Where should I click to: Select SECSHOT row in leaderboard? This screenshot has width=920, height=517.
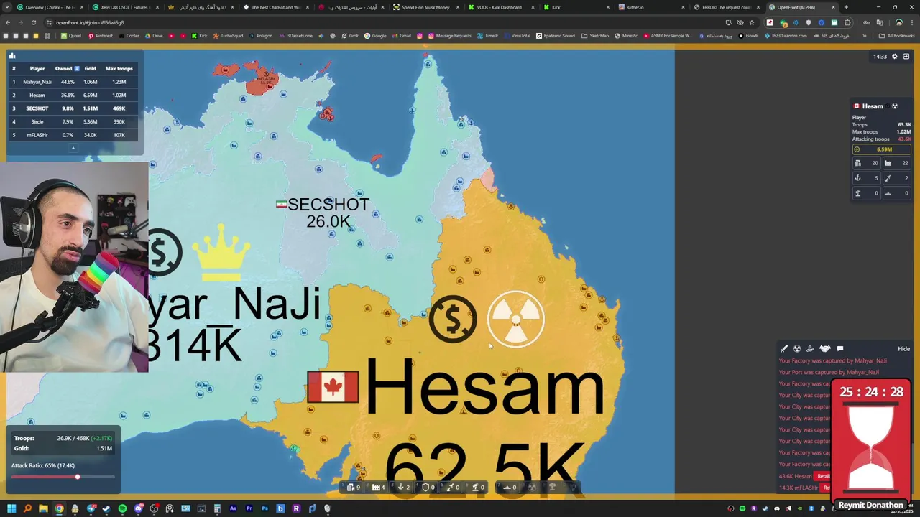tap(73, 108)
